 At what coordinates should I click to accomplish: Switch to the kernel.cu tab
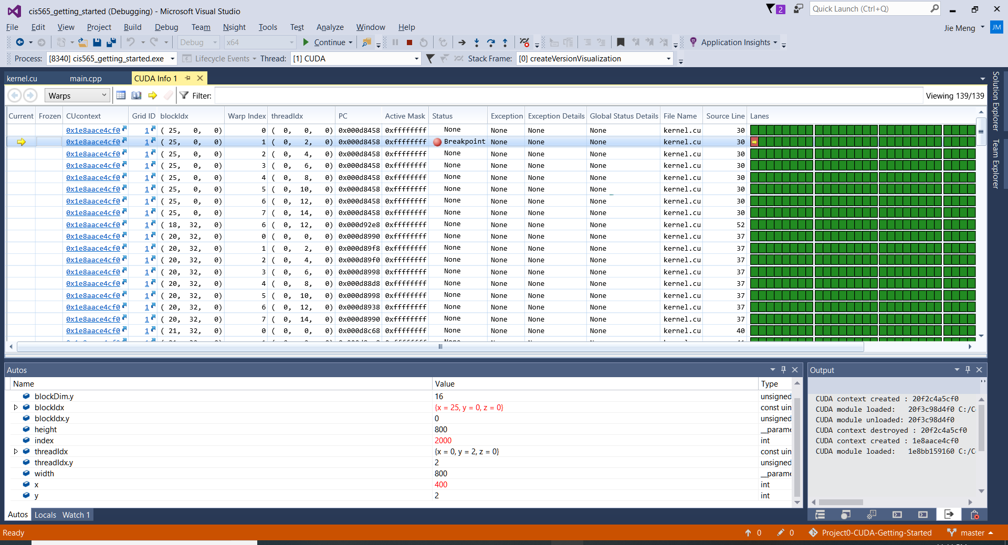[x=22, y=79]
